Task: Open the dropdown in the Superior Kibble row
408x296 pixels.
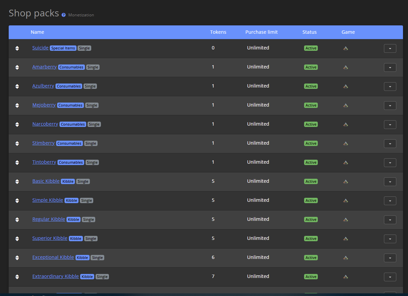Action: coord(390,239)
